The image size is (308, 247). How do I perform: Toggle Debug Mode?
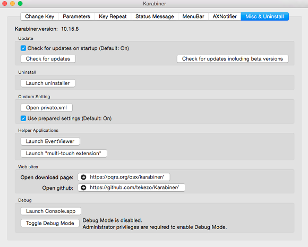pos(50,223)
